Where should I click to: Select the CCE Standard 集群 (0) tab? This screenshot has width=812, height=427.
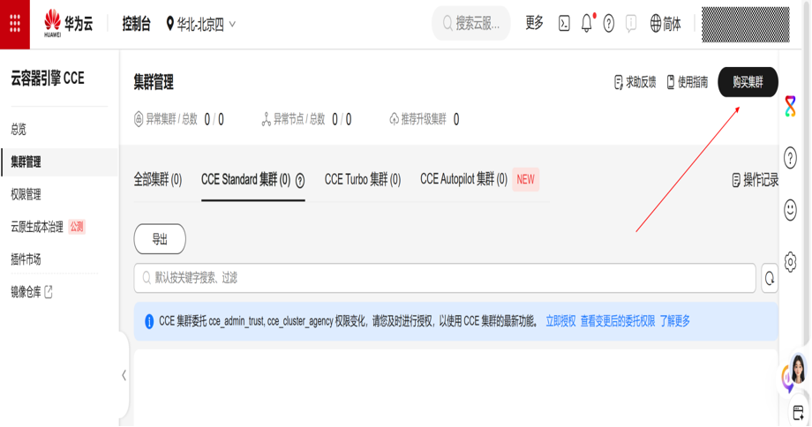pos(246,180)
